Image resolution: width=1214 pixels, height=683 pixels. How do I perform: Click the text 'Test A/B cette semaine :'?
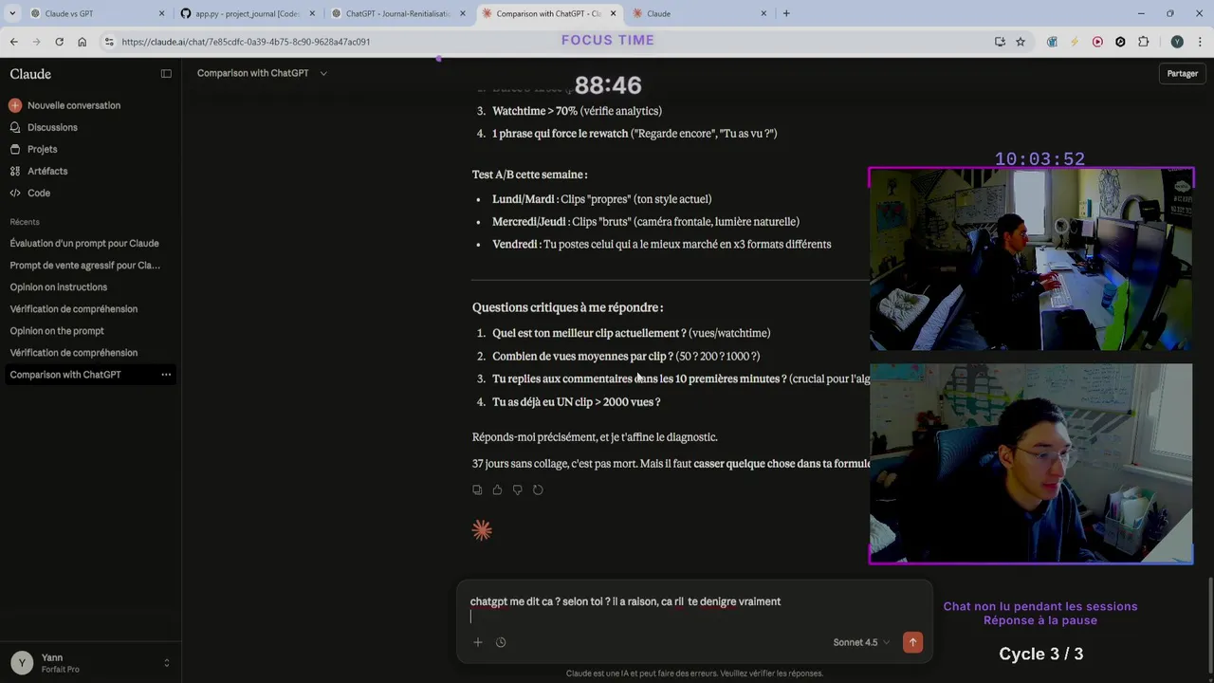[529, 175]
